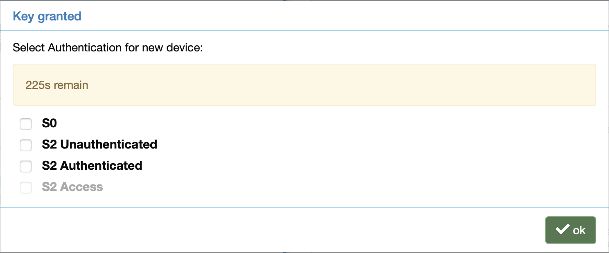Image resolution: width=609 pixels, height=253 pixels.
Task: Click the S2 Authenticated label
Action: coord(92,166)
